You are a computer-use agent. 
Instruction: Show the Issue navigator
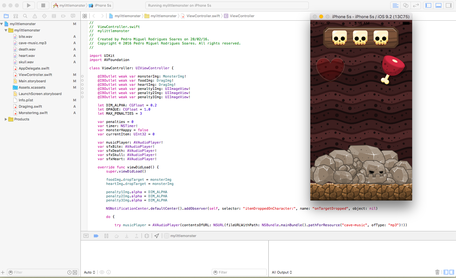[35, 16]
